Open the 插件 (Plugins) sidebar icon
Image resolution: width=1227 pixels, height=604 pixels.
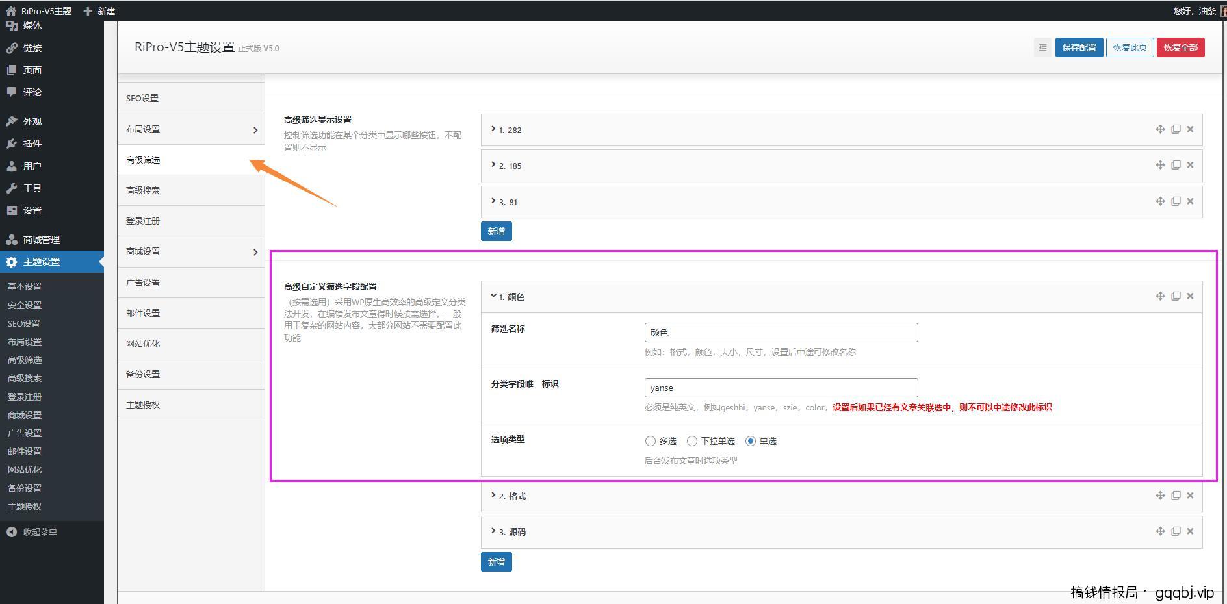point(13,144)
